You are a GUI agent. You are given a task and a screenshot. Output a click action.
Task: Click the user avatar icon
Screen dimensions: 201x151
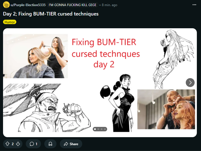click(6, 5)
